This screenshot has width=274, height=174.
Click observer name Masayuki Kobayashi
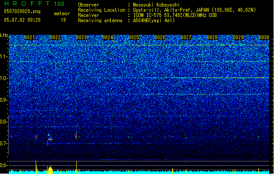[156, 5]
